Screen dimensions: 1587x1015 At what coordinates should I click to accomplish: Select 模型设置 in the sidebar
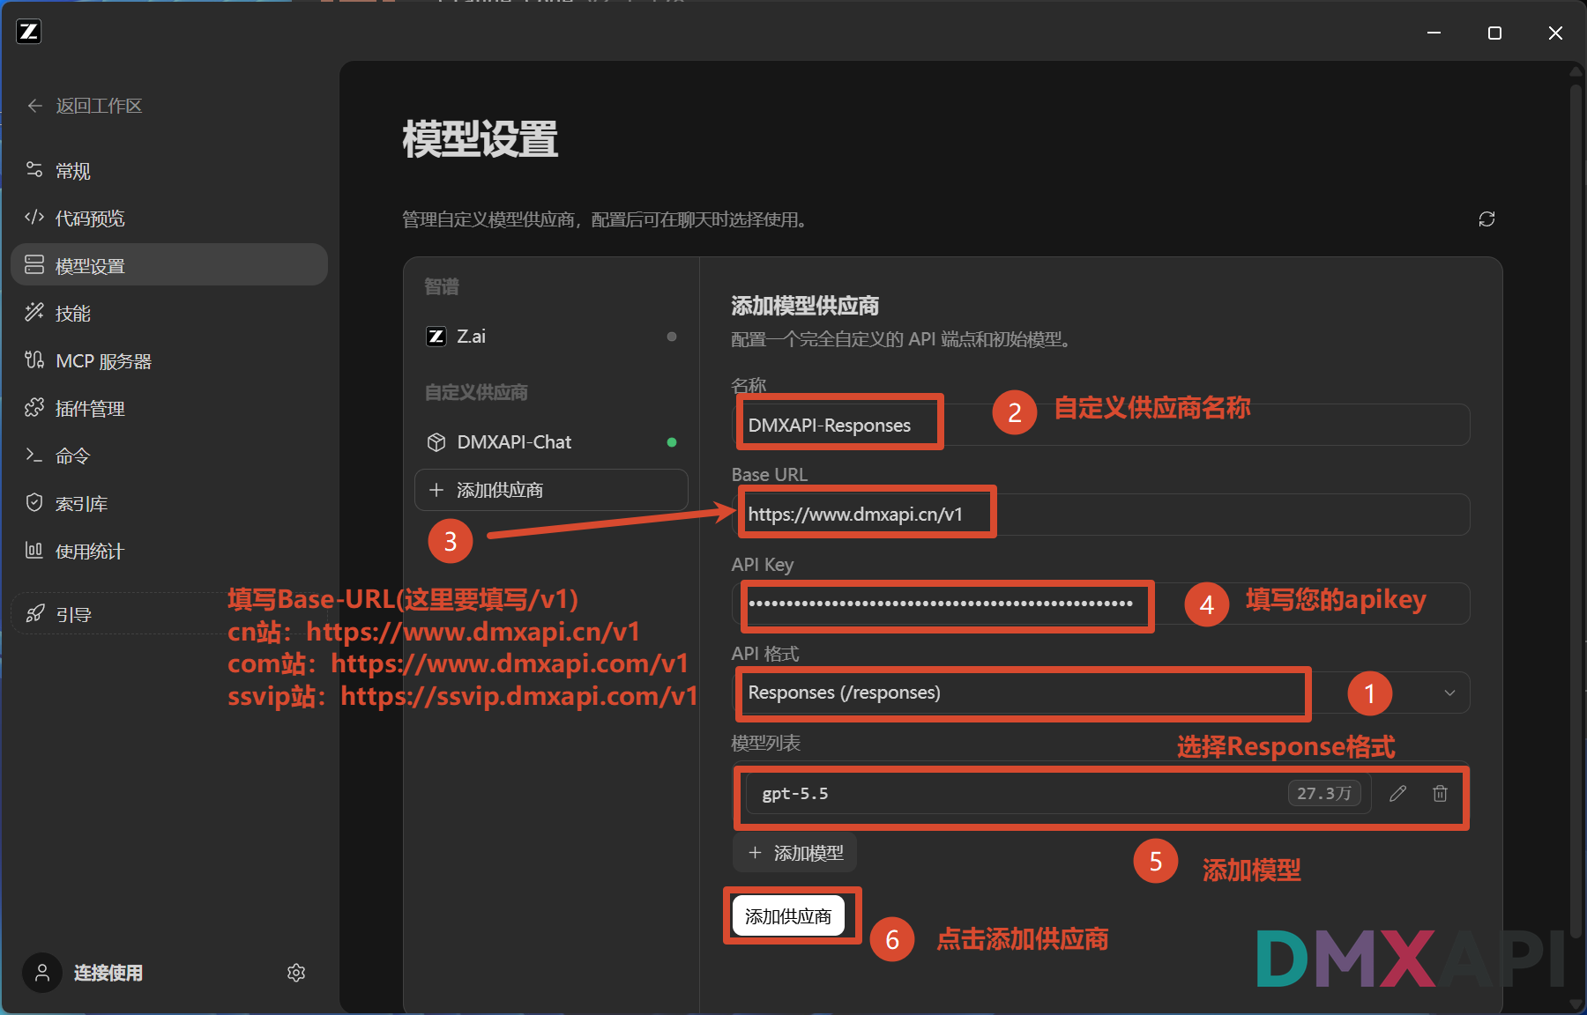[x=169, y=265]
